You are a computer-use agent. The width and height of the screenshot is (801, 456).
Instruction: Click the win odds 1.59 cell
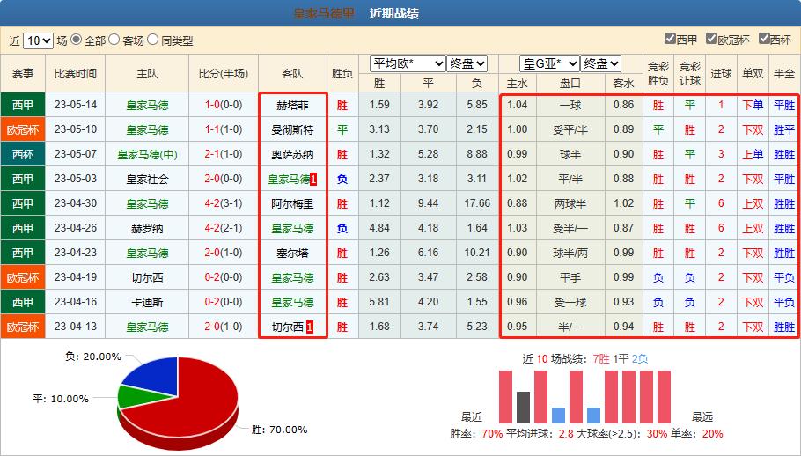379,105
